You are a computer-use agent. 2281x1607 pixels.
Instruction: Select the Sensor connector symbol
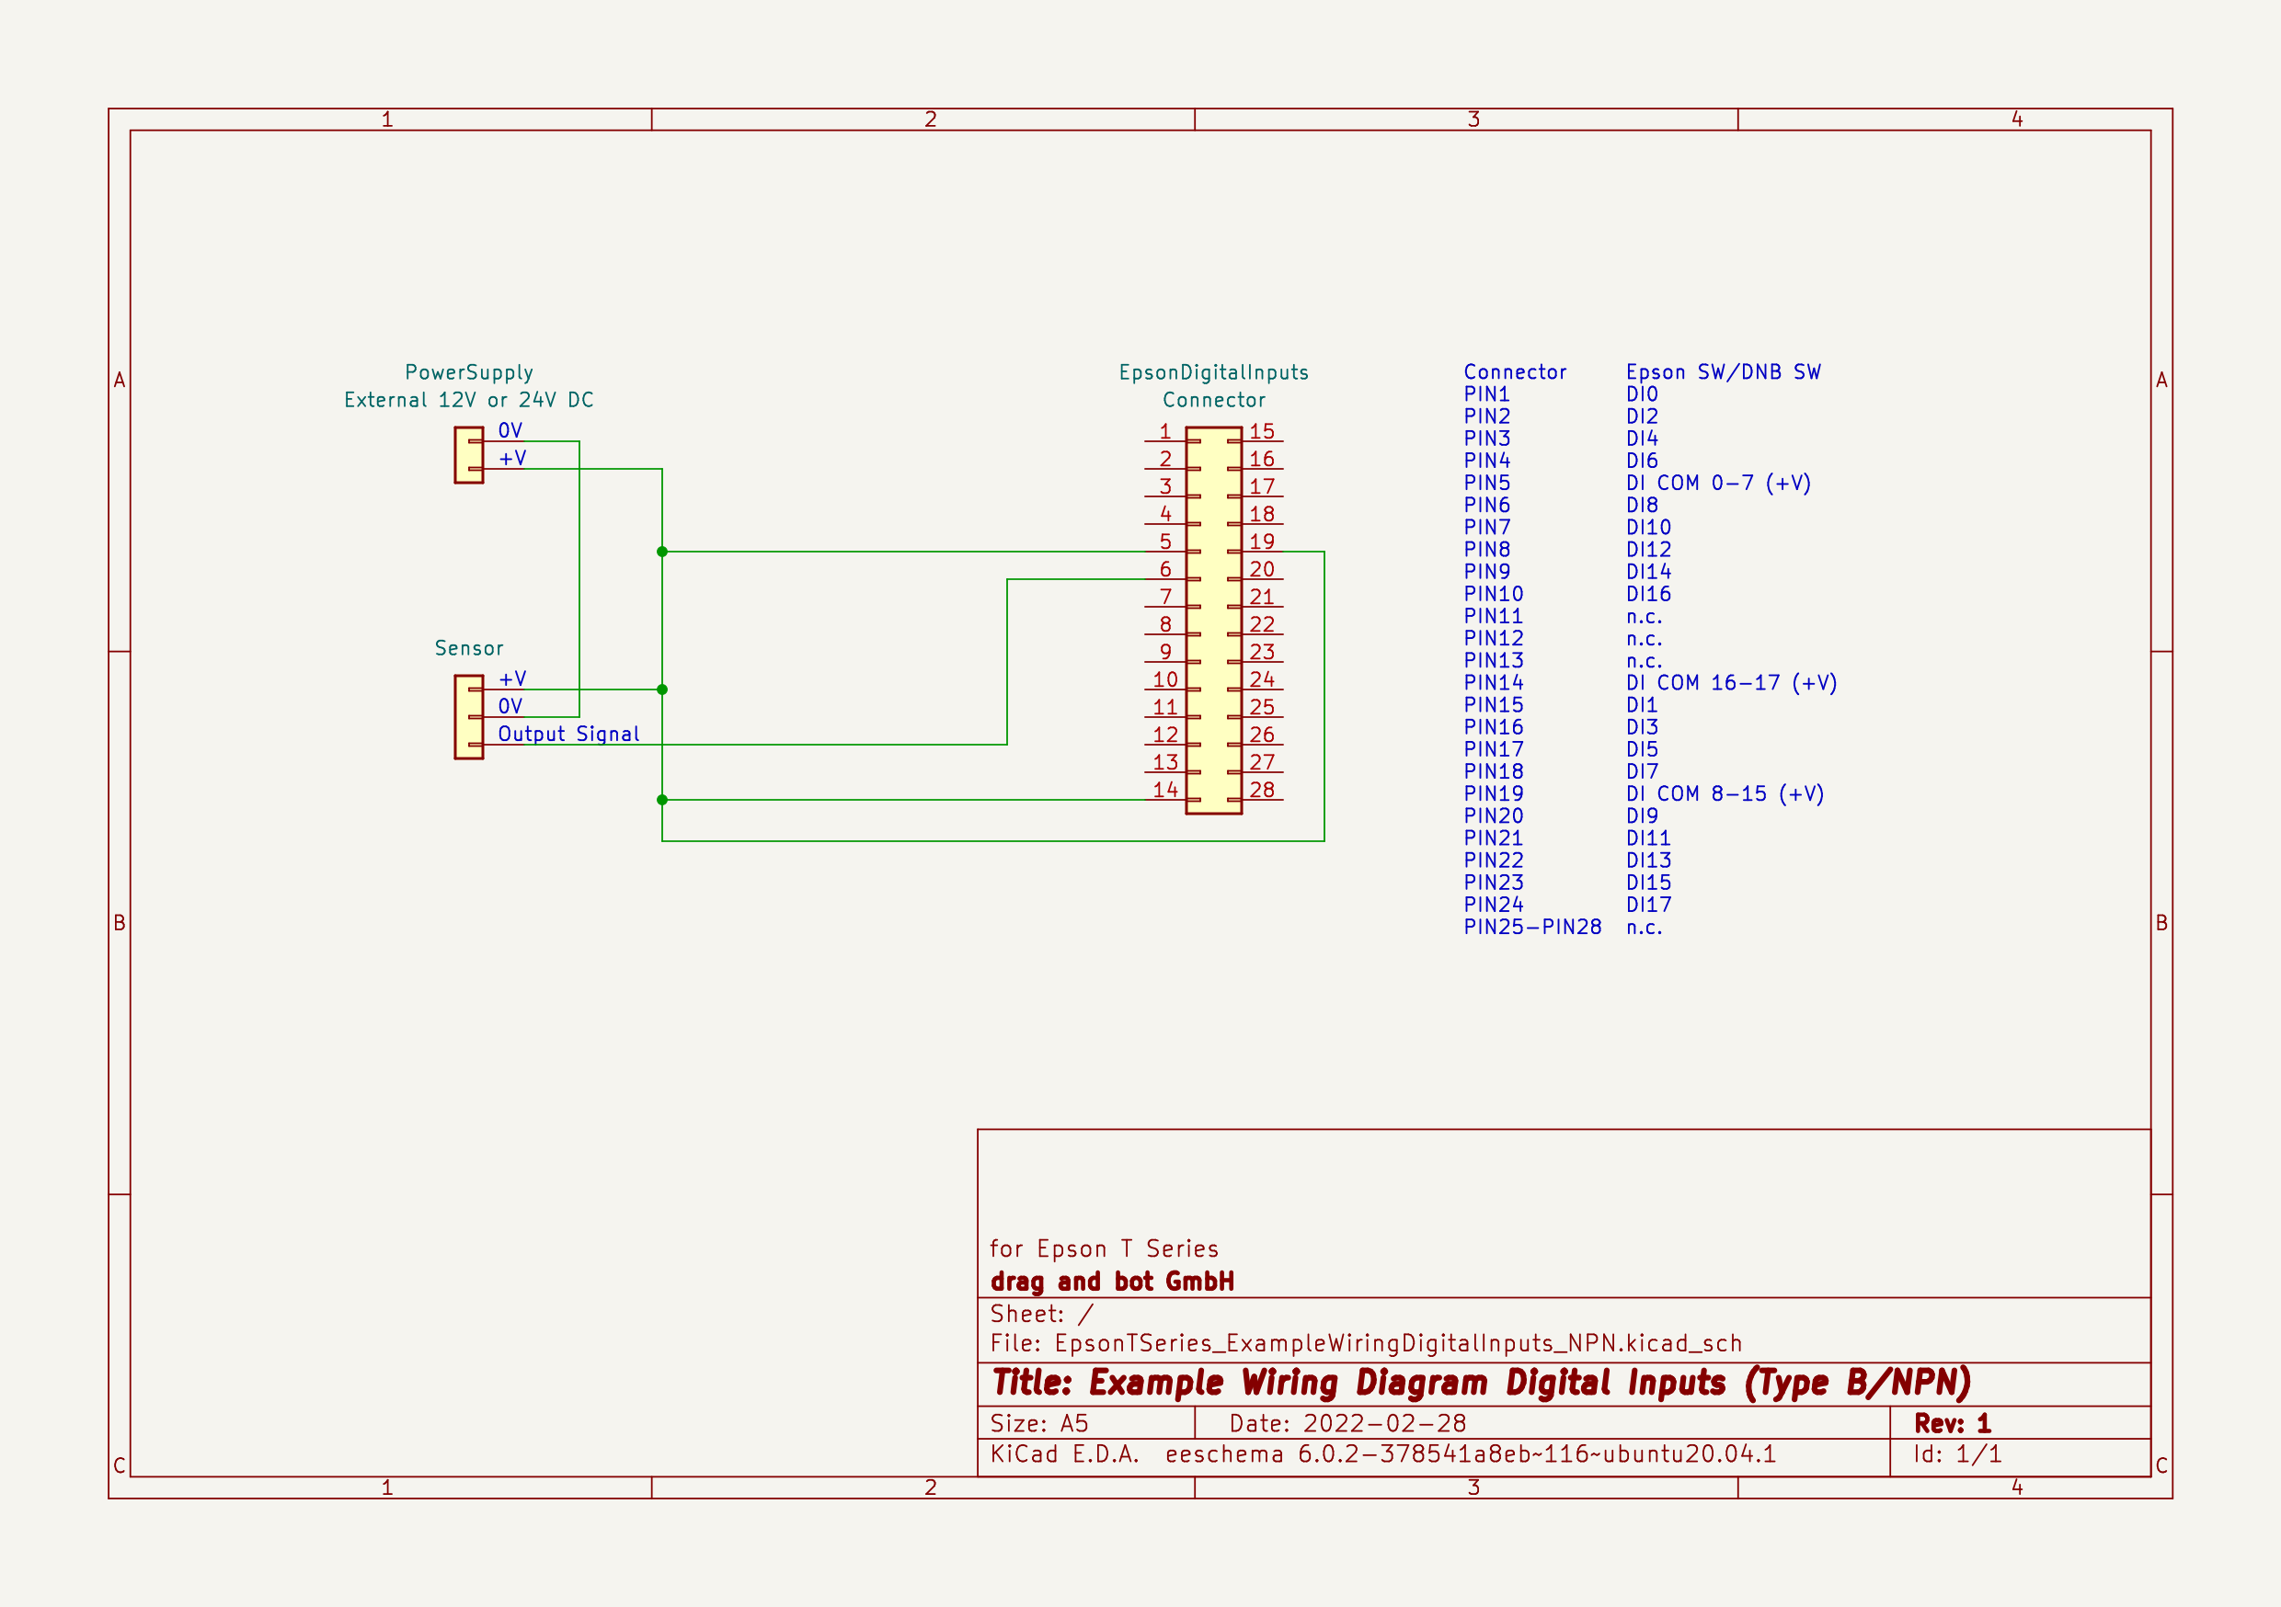coord(469,717)
